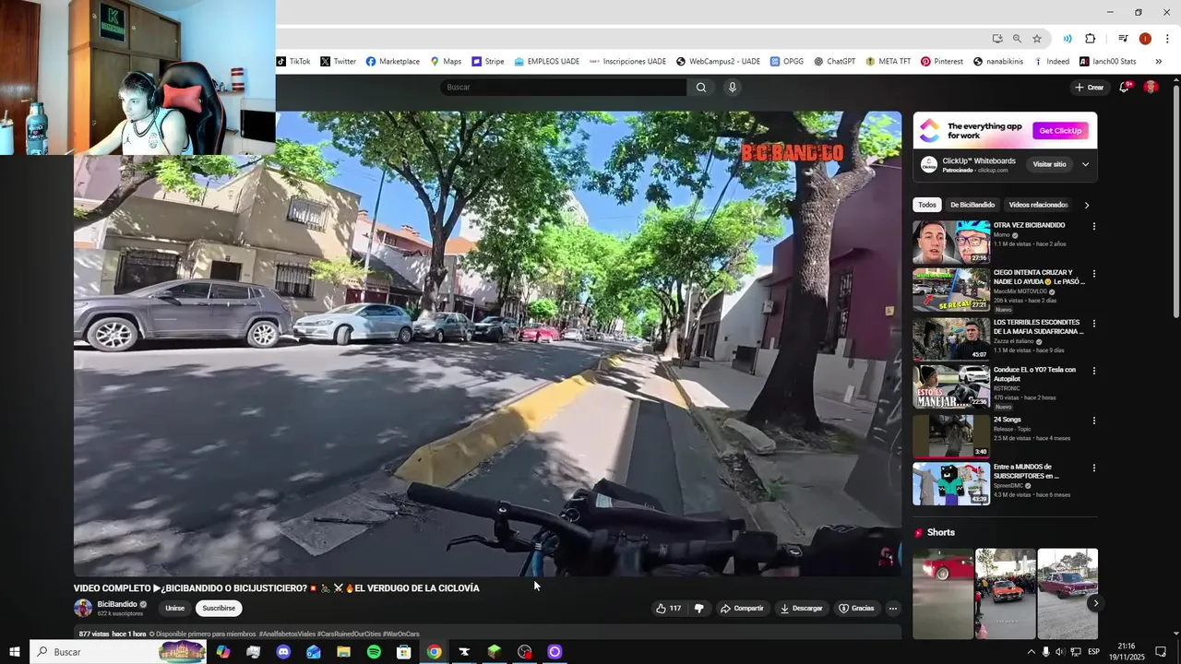Open Minecraft block icon in taskbar
Image resolution: width=1181 pixels, height=664 pixels.
coord(495,652)
